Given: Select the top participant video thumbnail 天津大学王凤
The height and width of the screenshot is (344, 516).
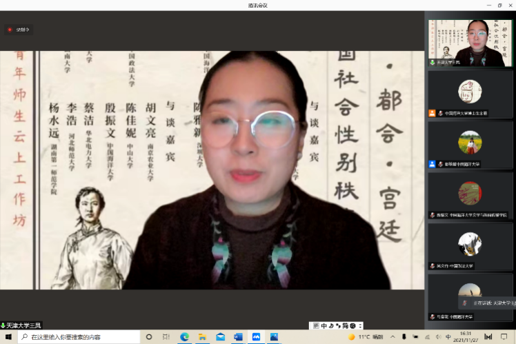Looking at the screenshot, I should [469, 43].
